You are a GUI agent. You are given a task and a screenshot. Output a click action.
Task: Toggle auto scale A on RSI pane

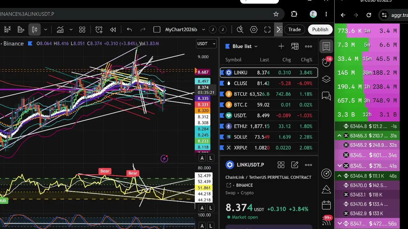coord(202,208)
